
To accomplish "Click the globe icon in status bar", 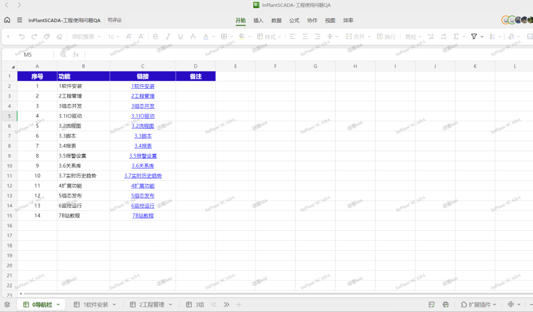I will point(446,305).
